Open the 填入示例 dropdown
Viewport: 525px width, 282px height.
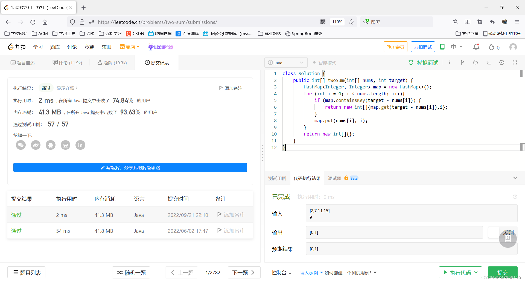311,273
